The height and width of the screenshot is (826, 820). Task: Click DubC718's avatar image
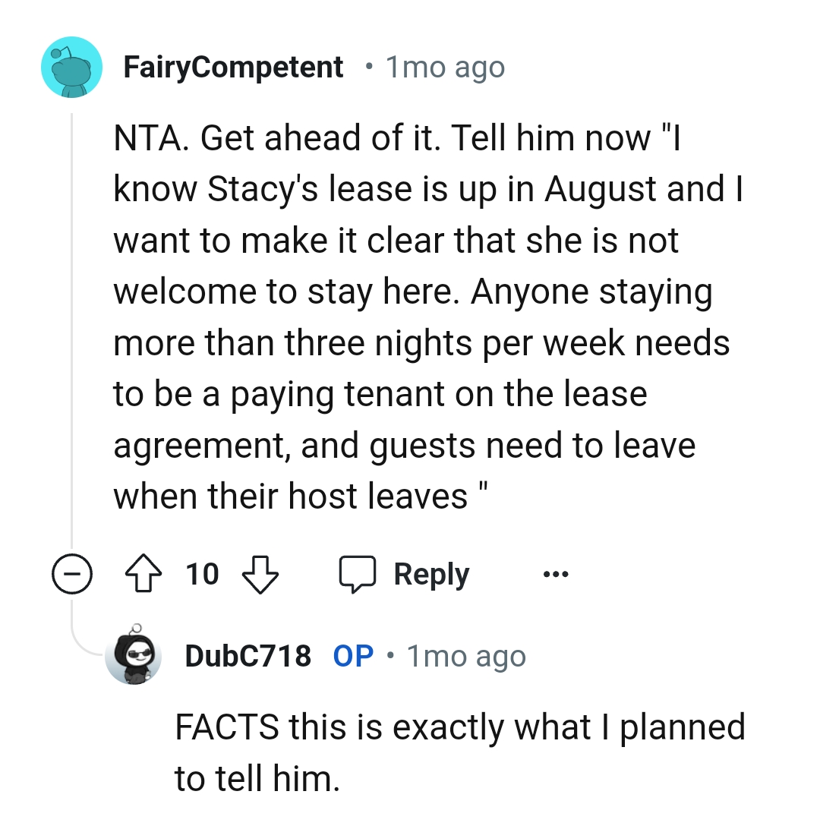coord(134,656)
